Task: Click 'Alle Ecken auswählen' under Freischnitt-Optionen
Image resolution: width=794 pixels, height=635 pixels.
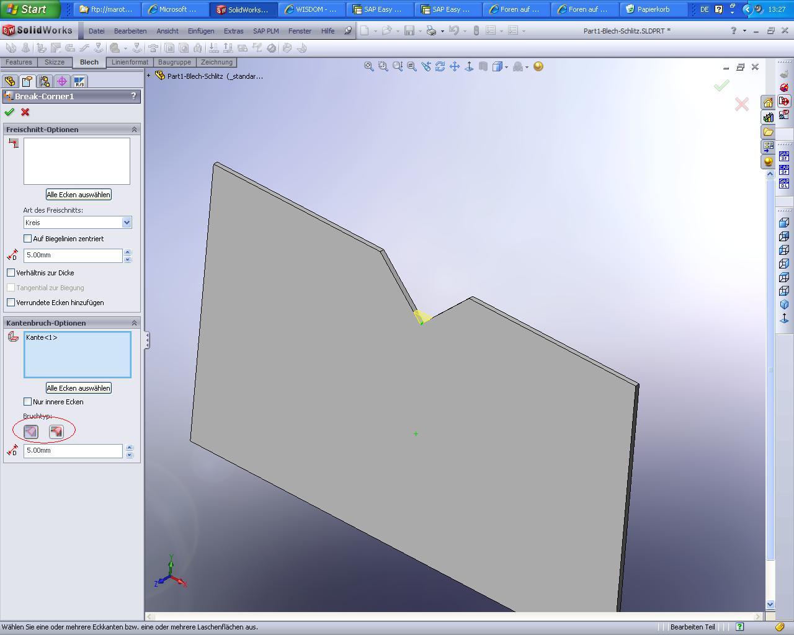Action: (x=79, y=195)
